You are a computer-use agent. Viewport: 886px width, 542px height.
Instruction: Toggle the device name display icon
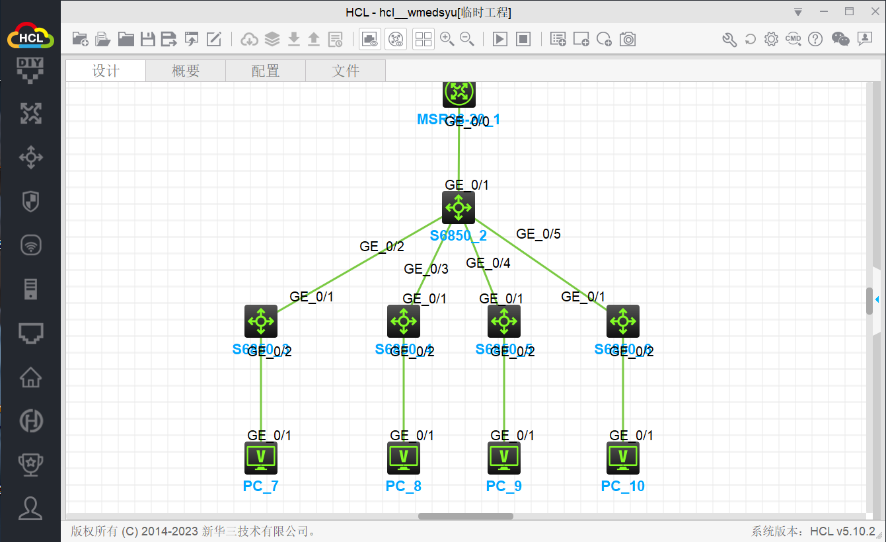(396, 39)
